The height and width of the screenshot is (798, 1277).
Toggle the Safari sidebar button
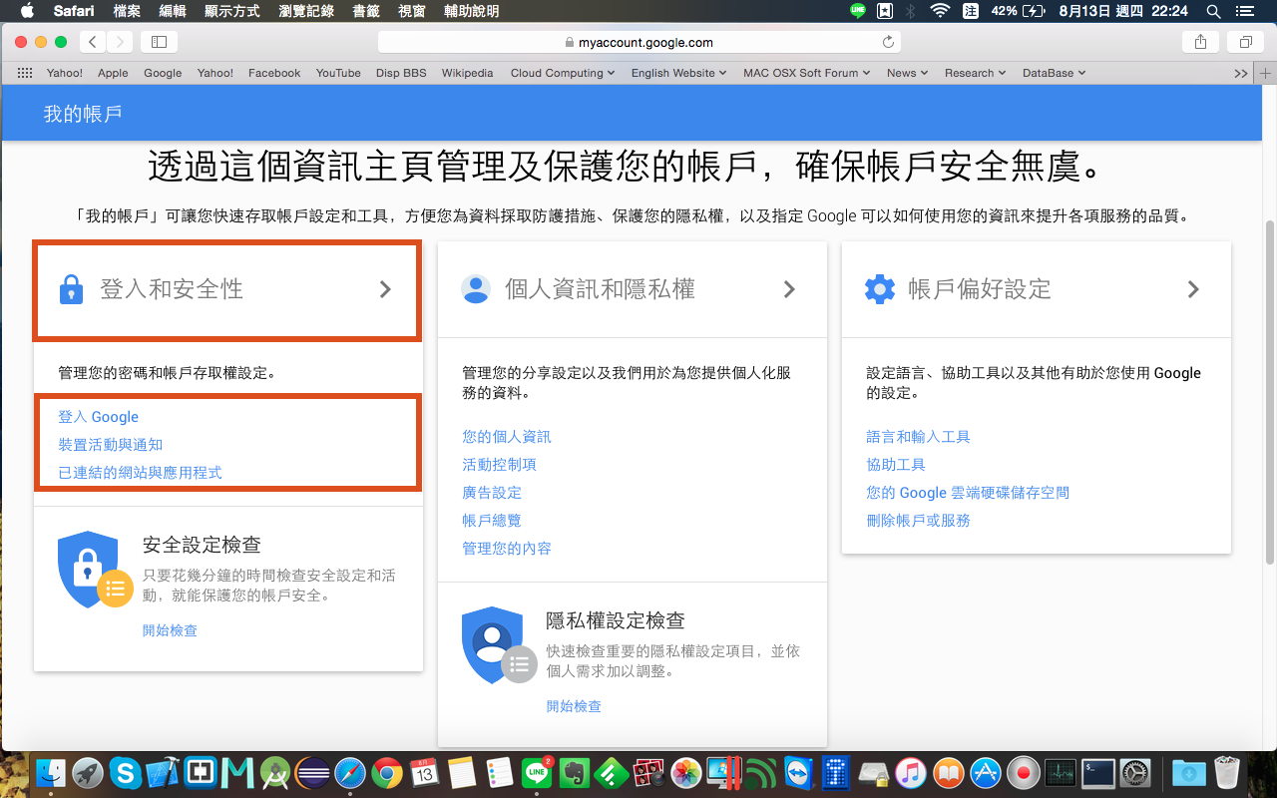(x=159, y=42)
